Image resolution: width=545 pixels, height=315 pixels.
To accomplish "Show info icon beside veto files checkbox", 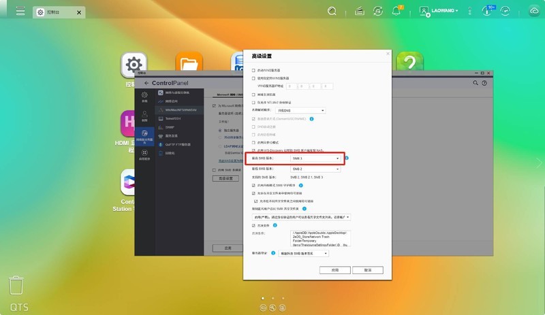I will pos(275,225).
